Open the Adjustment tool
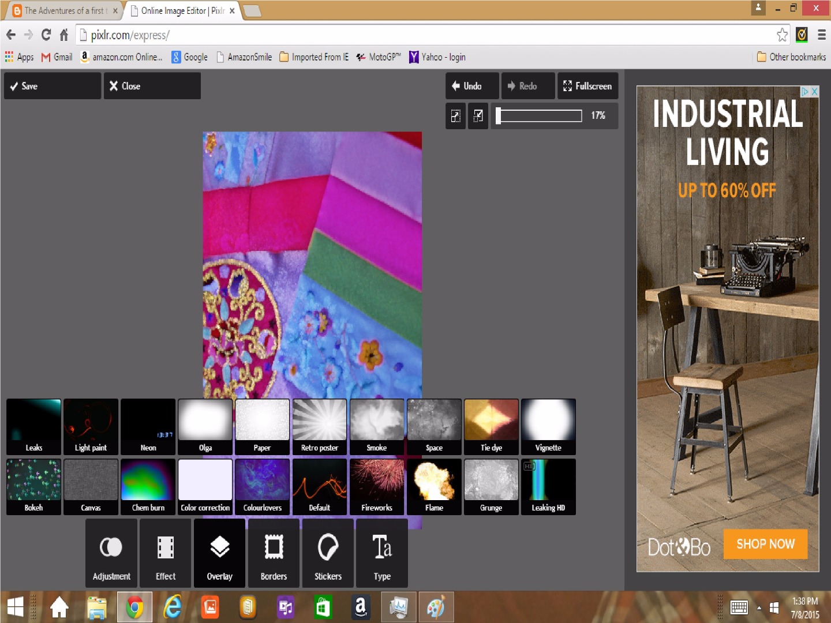This screenshot has width=831, height=623. pyautogui.click(x=111, y=553)
